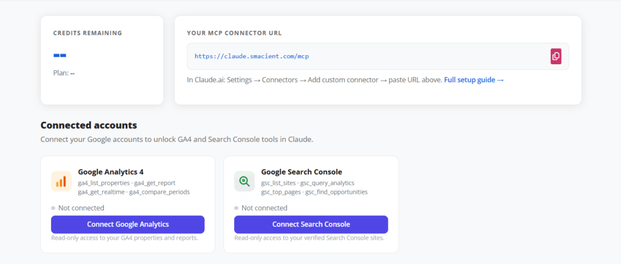Image resolution: width=621 pixels, height=264 pixels.
Task: Click the Connected accounts heading
Action: click(x=89, y=125)
